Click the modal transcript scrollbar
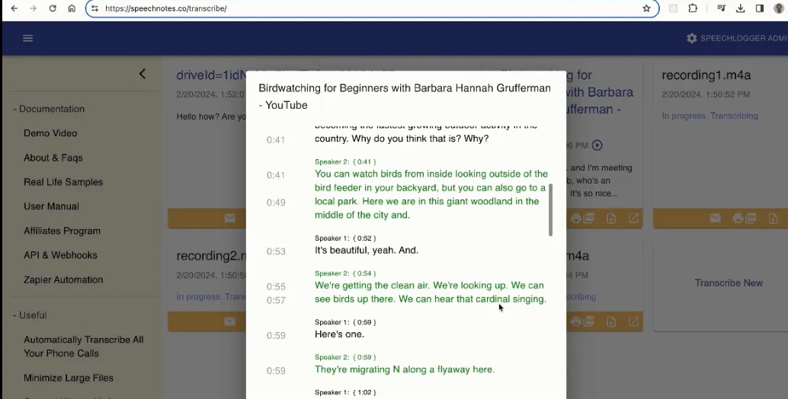788x399 pixels. click(550, 209)
